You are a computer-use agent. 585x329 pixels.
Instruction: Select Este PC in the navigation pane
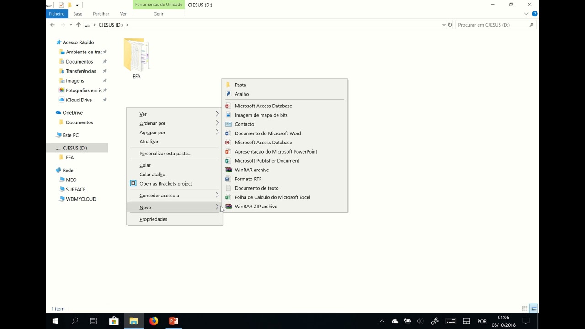pos(70,135)
